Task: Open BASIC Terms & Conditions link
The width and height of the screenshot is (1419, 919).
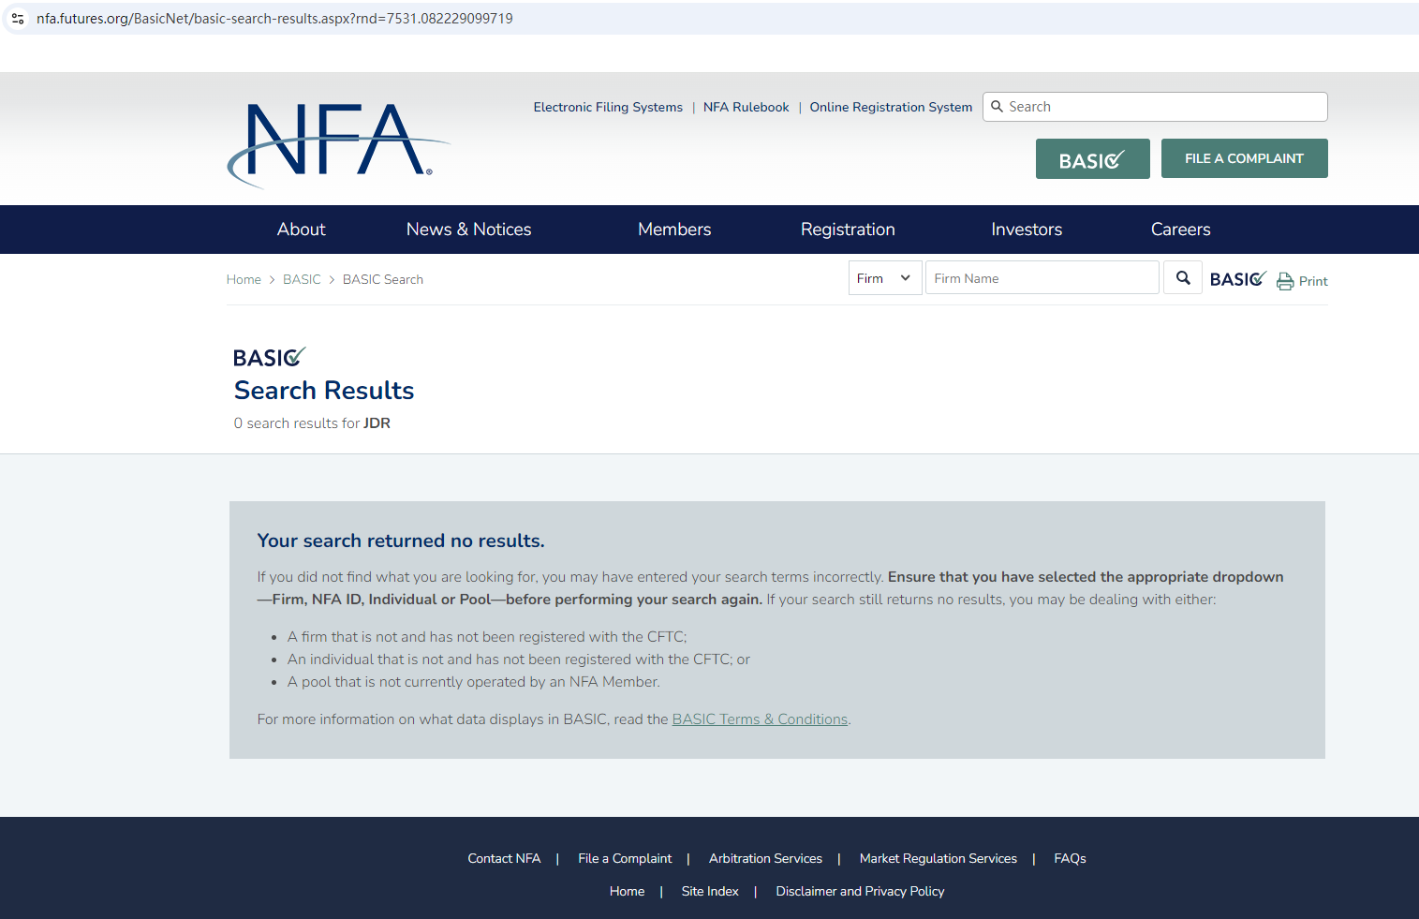Action: [759, 719]
